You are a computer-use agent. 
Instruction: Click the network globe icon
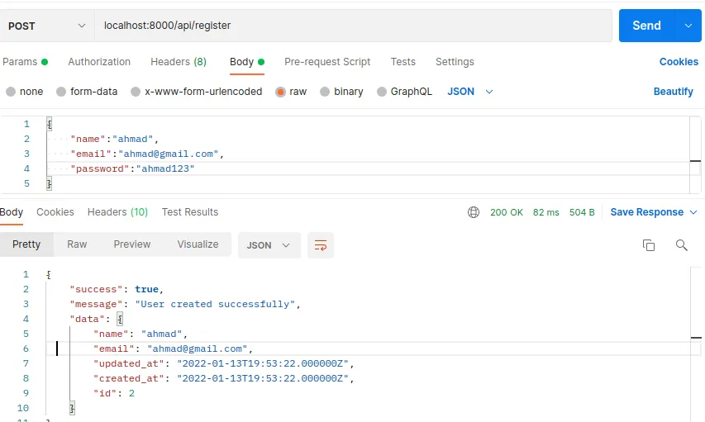474,212
